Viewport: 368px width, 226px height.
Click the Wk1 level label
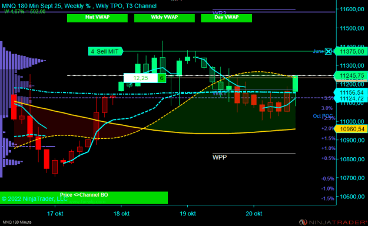pos(220,94)
